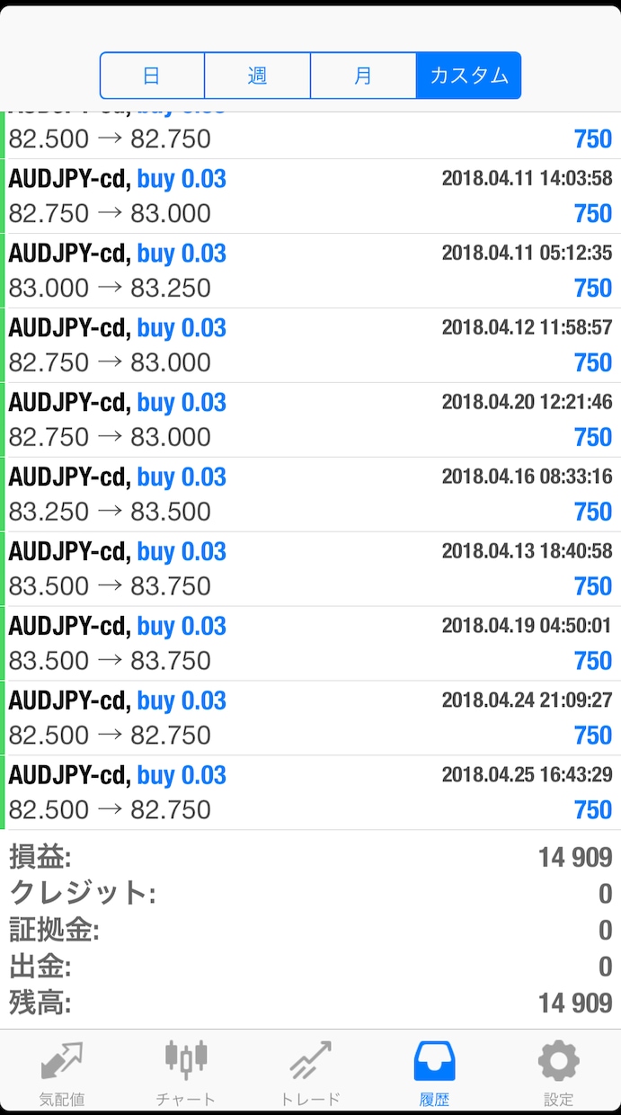The image size is (621, 1115).
Task: Open trade dated 2018.04.19 04:50:01
Action: 310,644
